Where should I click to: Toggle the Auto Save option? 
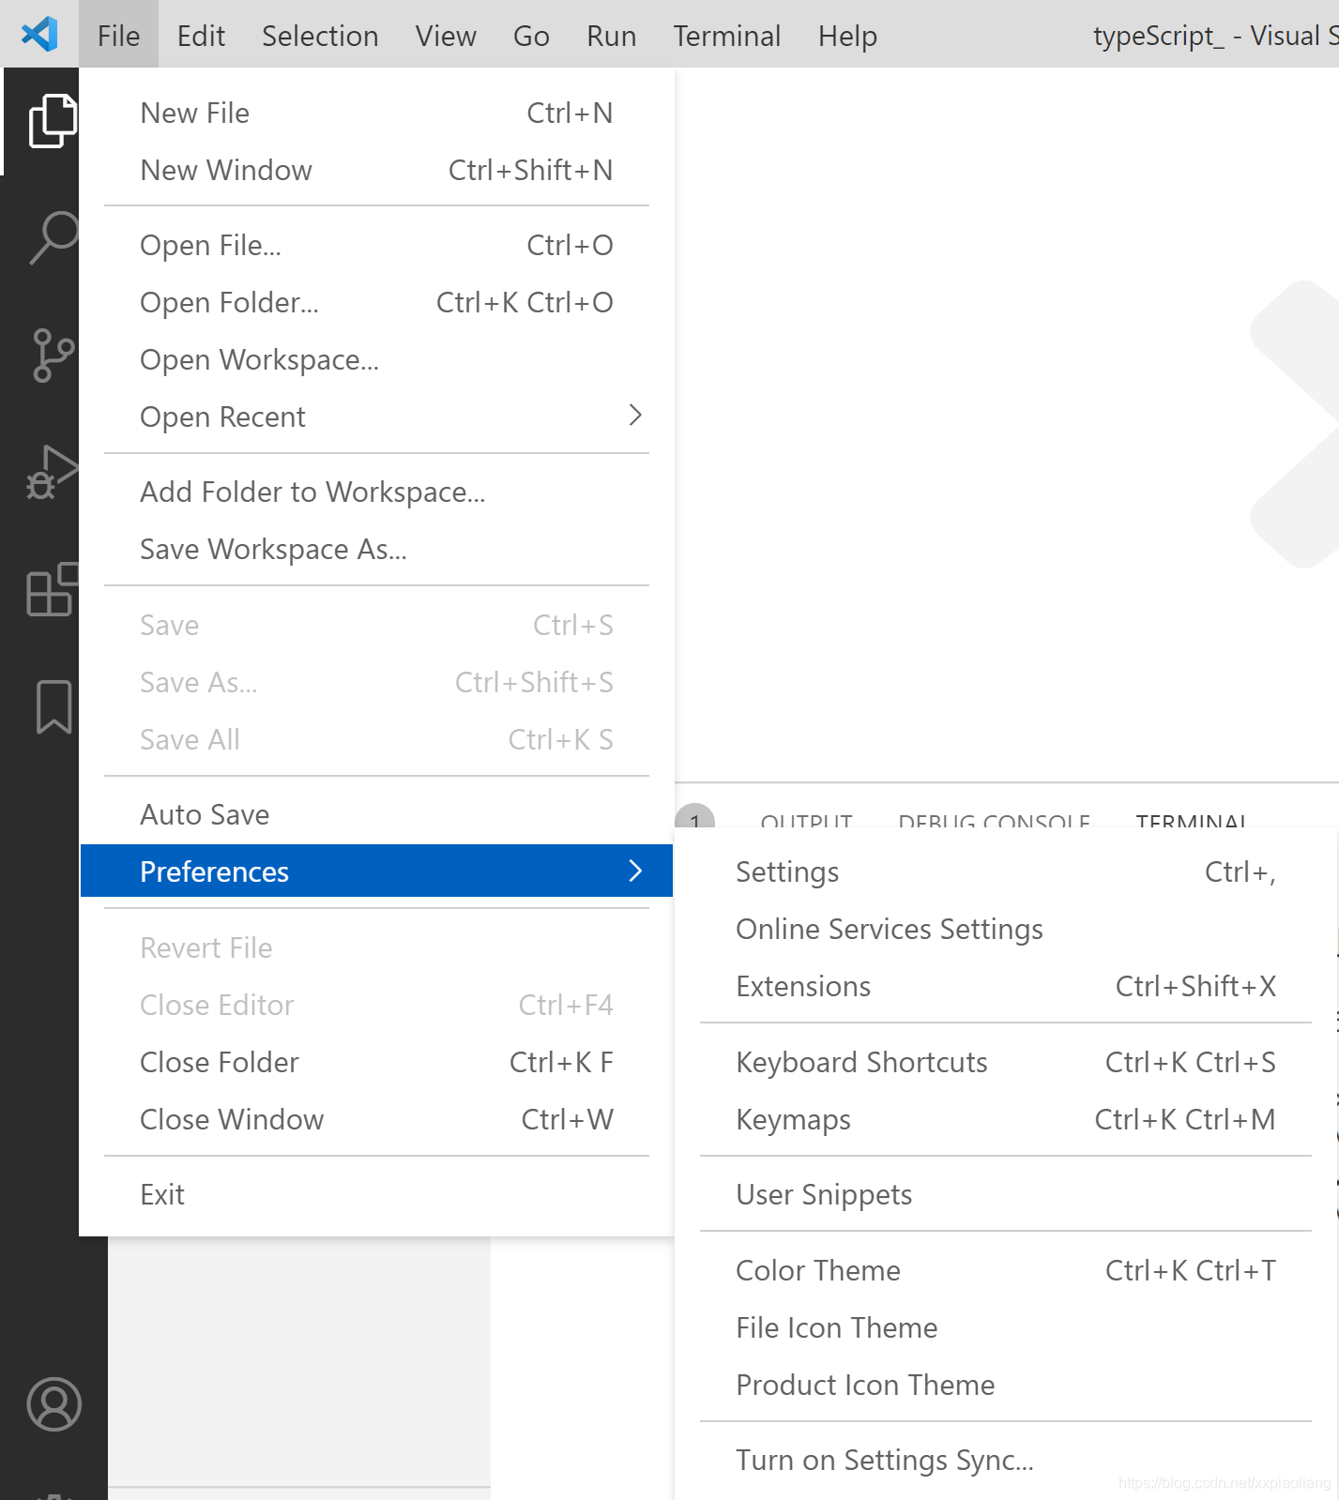(376, 814)
